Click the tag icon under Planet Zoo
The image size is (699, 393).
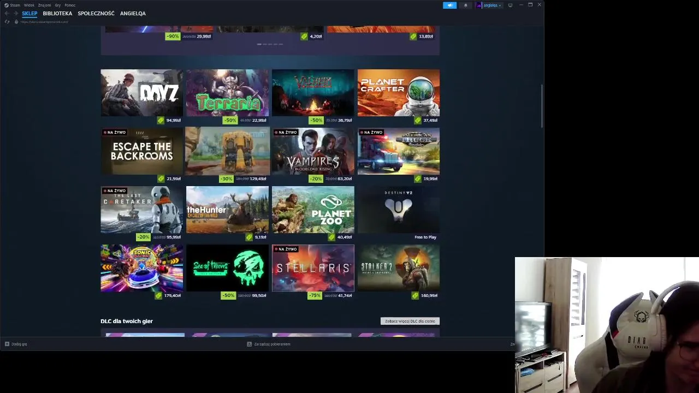click(x=331, y=237)
